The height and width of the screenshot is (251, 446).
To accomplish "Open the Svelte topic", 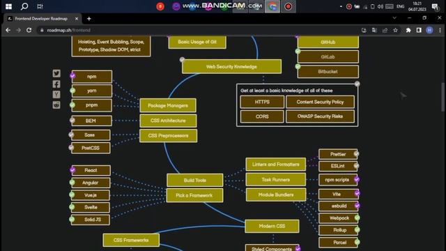I will pyautogui.click(x=90, y=207).
